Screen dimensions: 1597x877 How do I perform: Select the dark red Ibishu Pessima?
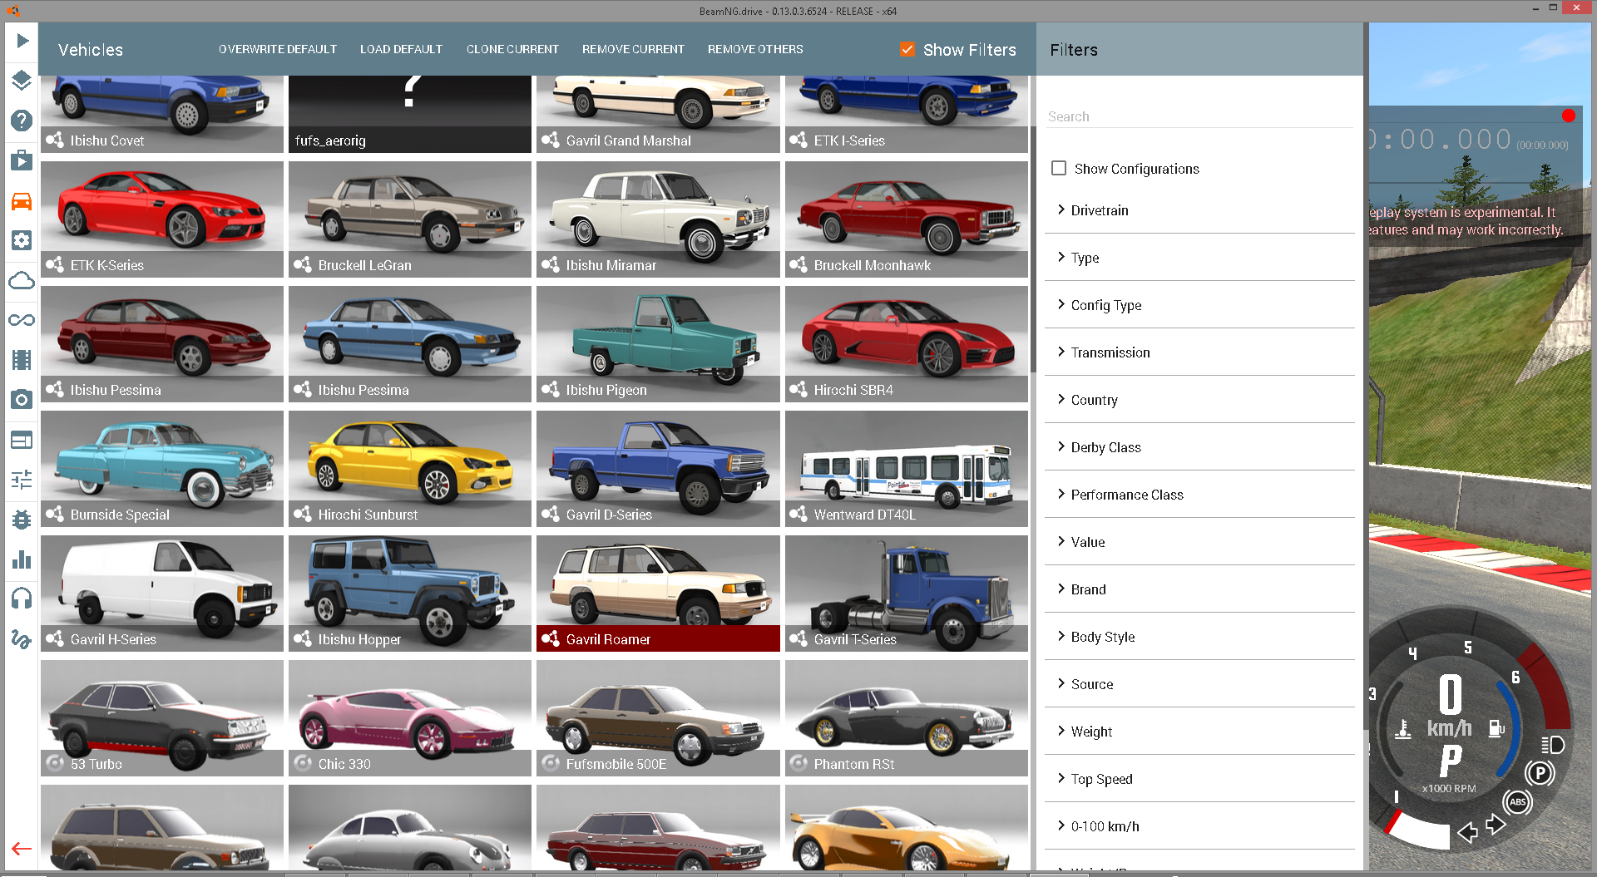(x=162, y=344)
